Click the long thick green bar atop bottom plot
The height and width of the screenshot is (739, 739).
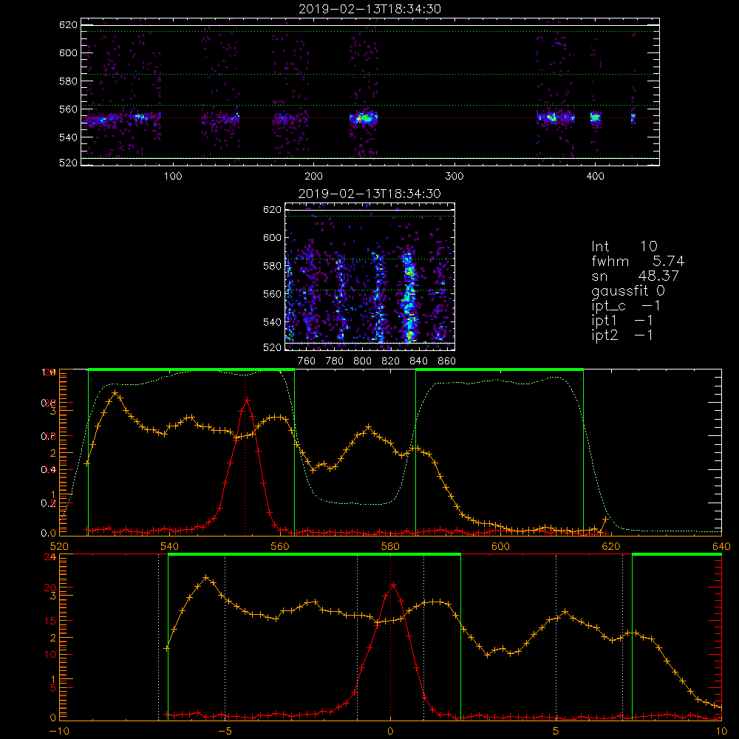(x=314, y=555)
